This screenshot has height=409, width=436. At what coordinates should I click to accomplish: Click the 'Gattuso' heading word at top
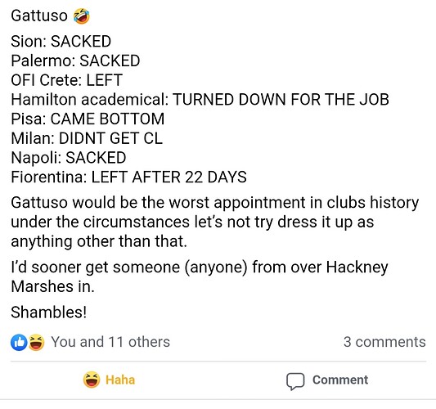pos(39,16)
